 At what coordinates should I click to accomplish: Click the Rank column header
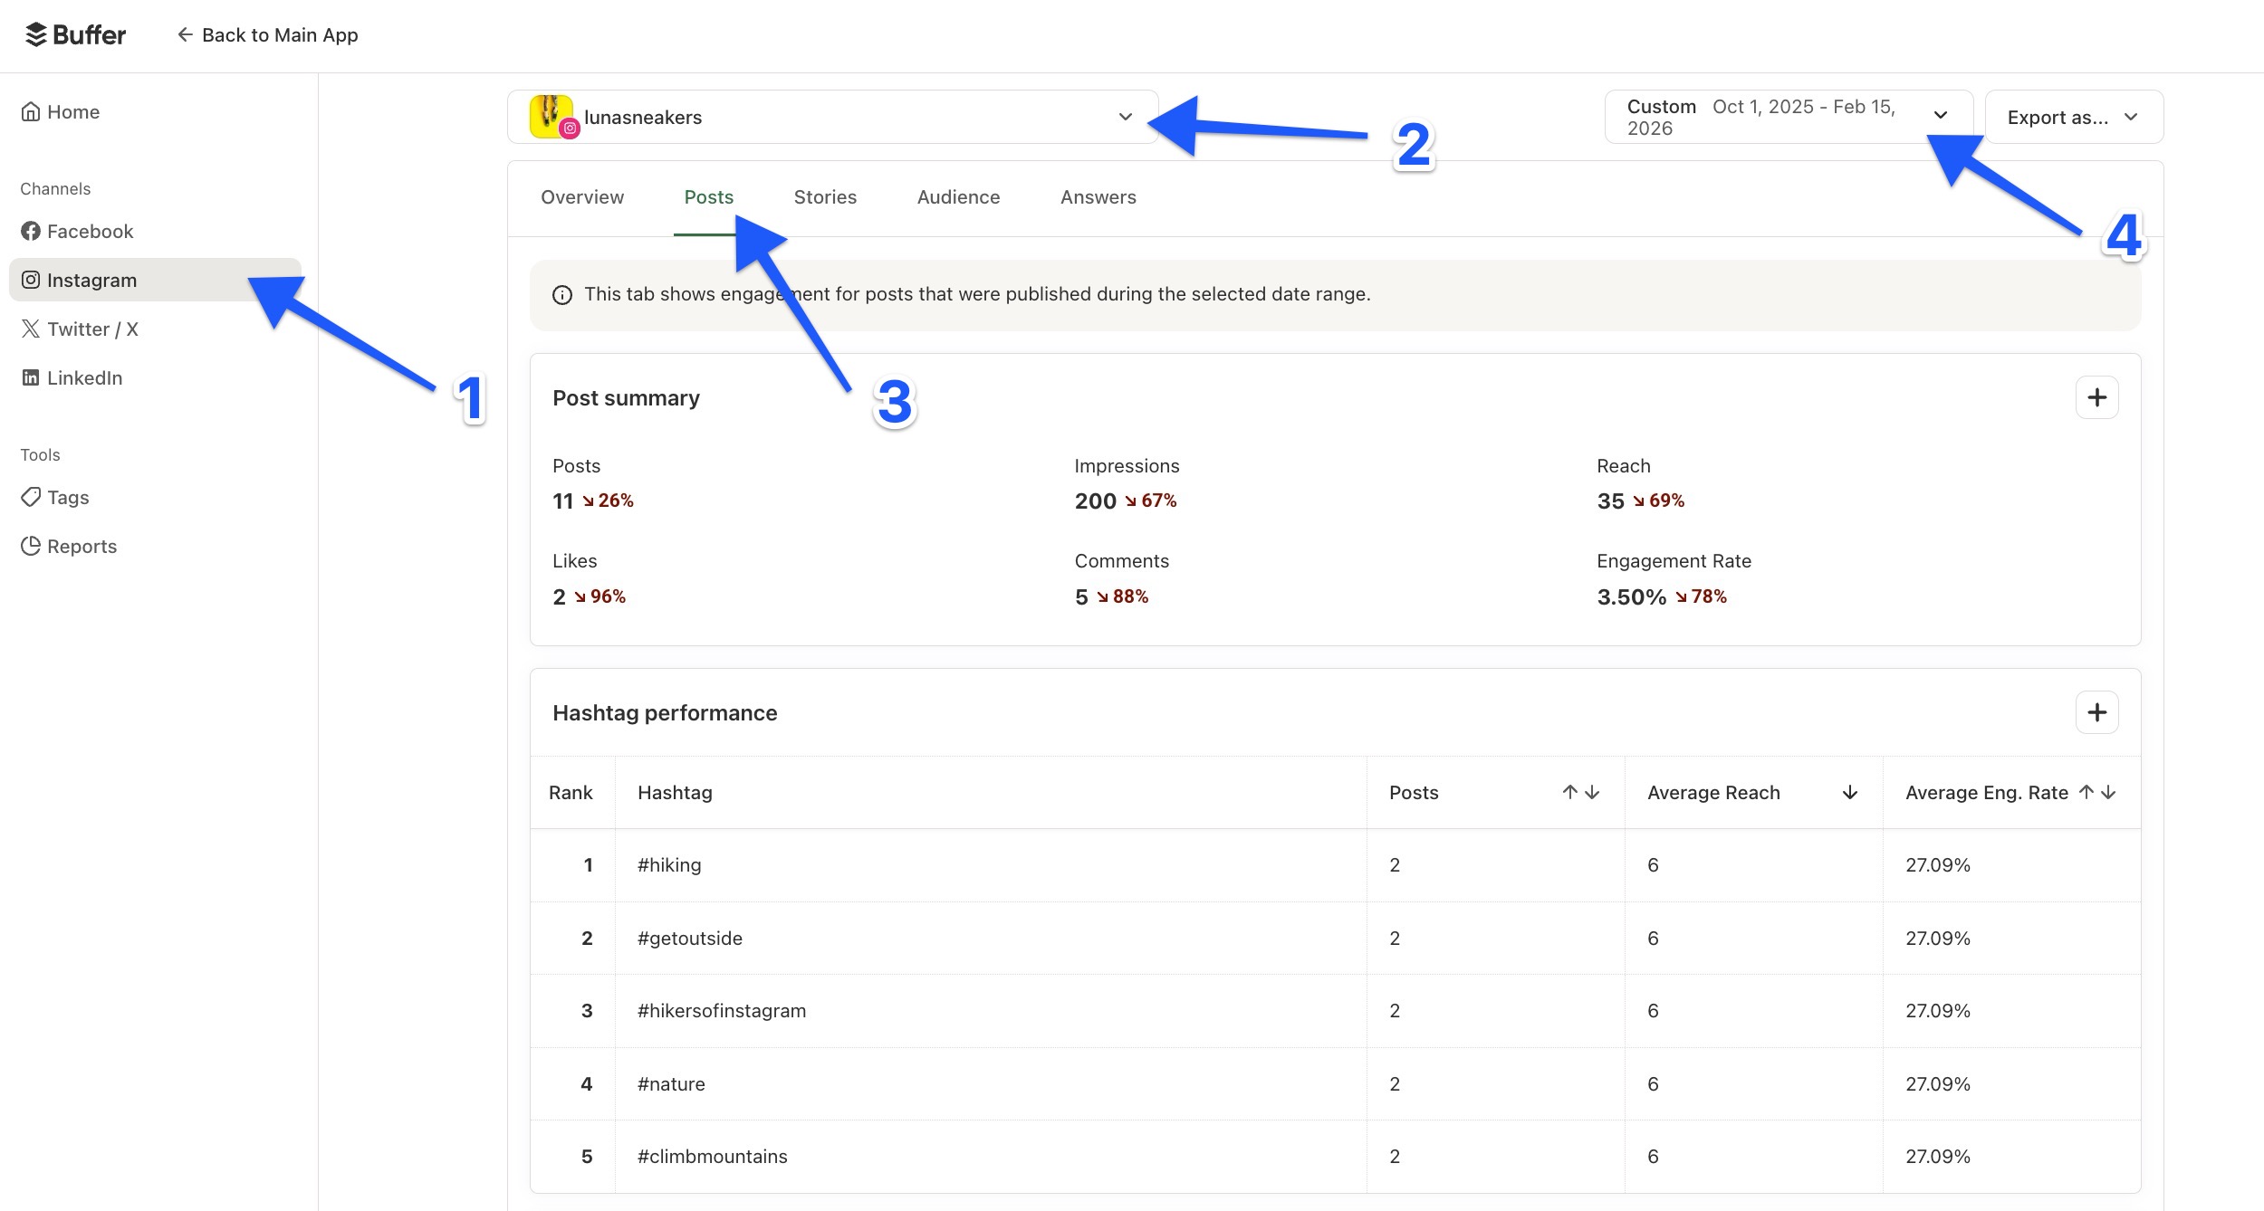point(571,792)
